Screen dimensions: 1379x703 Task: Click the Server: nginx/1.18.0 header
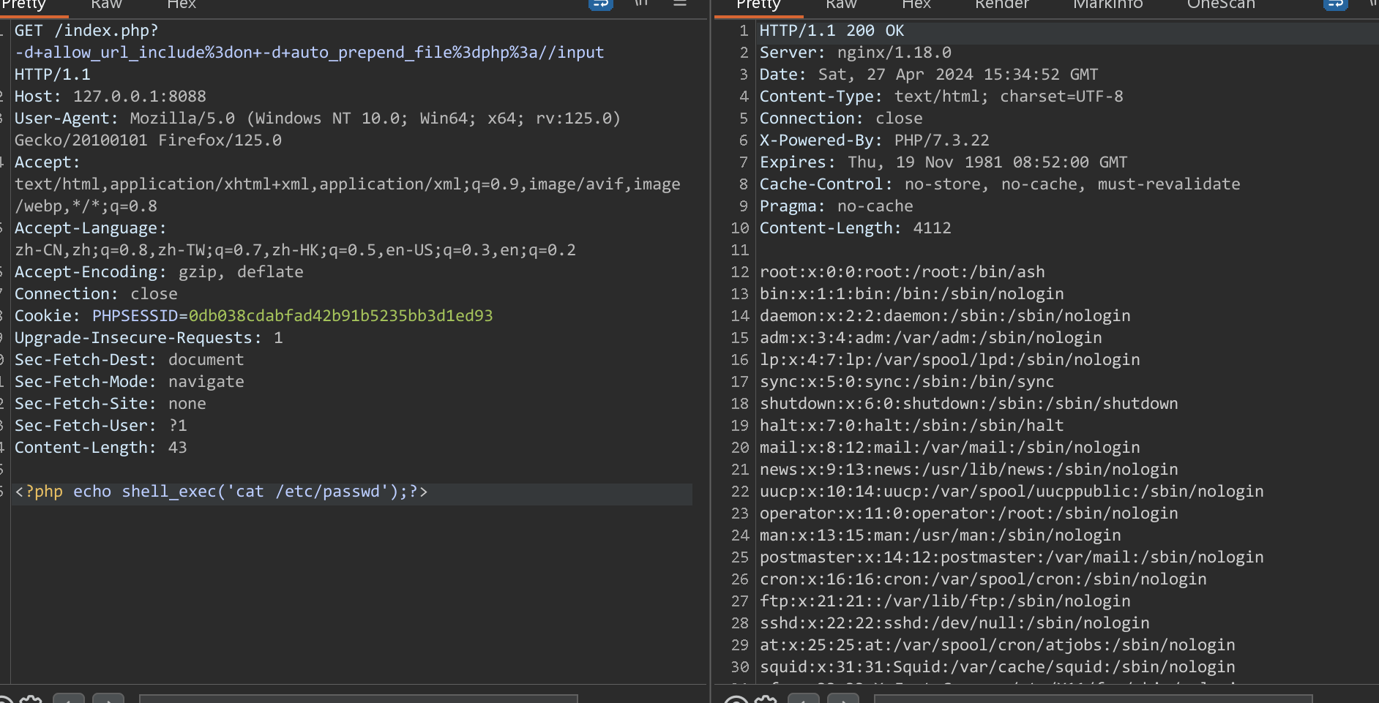click(856, 53)
